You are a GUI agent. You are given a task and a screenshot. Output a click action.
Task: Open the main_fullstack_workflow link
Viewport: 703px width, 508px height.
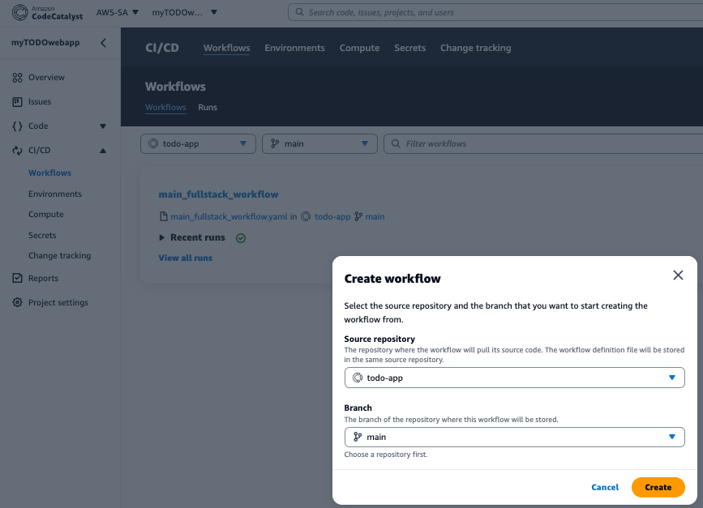pyautogui.click(x=218, y=194)
